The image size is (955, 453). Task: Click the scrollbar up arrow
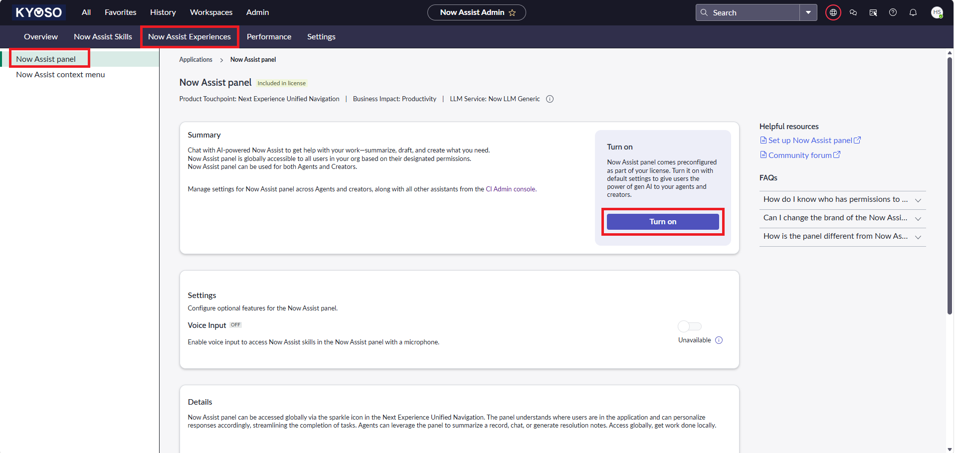tap(950, 52)
